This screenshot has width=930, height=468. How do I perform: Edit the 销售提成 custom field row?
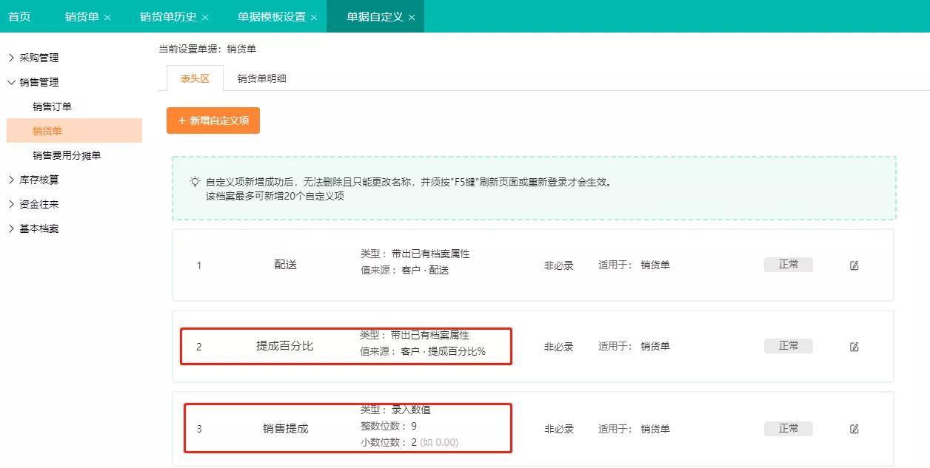(854, 429)
